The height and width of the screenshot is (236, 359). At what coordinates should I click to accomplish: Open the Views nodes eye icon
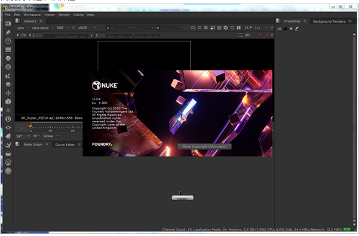click(8, 128)
